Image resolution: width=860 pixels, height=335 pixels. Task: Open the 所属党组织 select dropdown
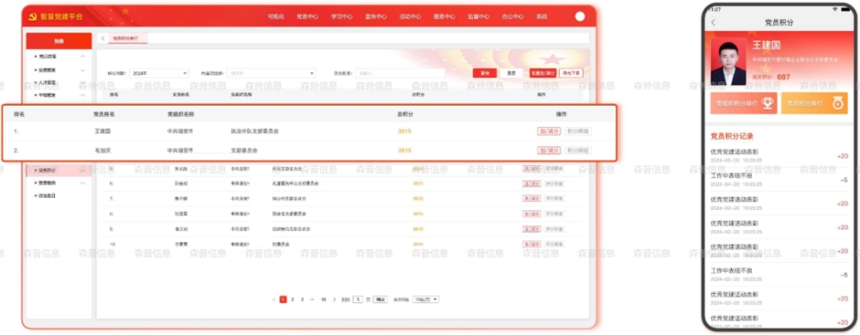coord(272,73)
